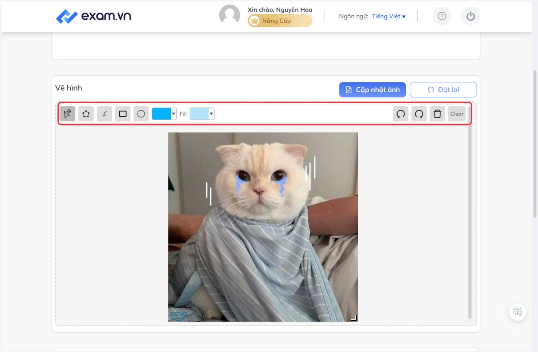
Task: Click the light blue fill color swatch
Action: (199, 114)
